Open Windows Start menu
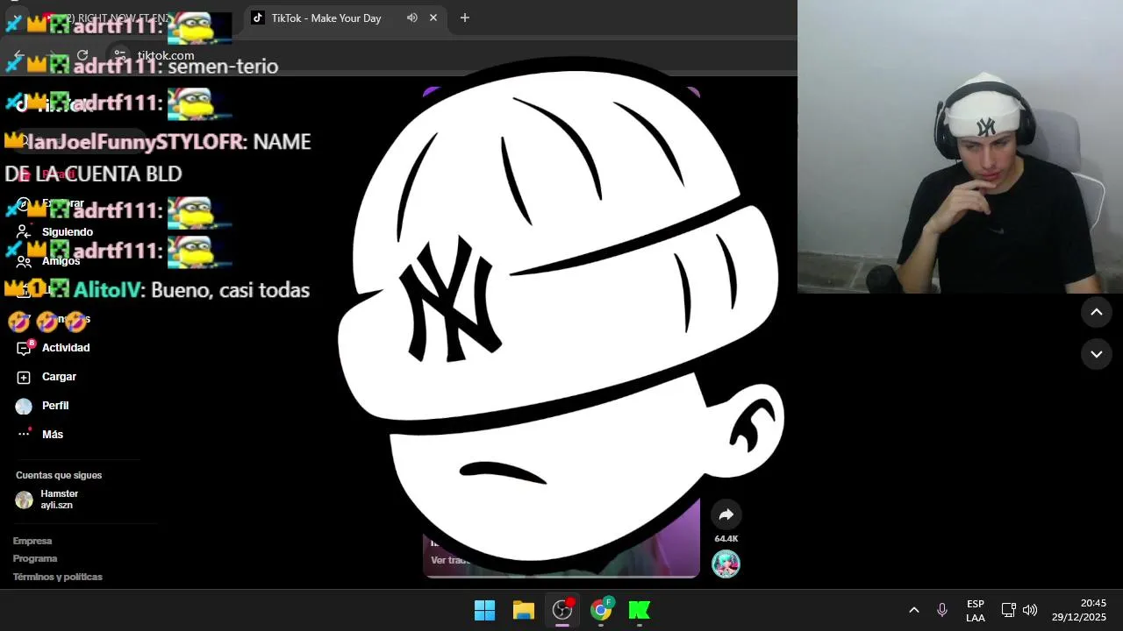1123x631 pixels. [484, 610]
